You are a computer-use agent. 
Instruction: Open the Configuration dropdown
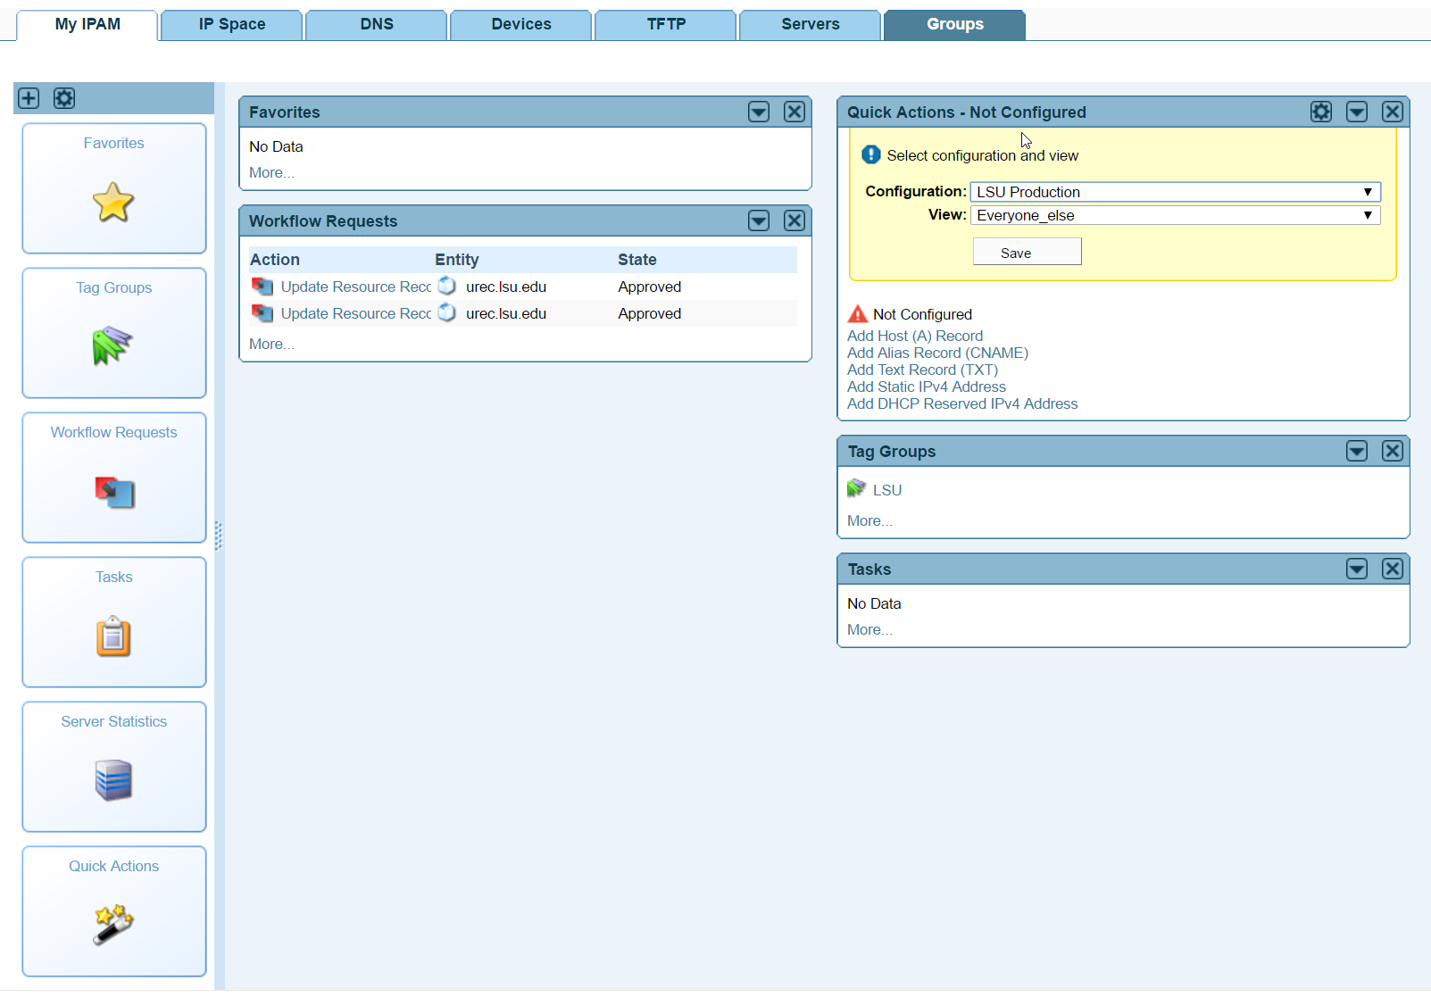1176,192
